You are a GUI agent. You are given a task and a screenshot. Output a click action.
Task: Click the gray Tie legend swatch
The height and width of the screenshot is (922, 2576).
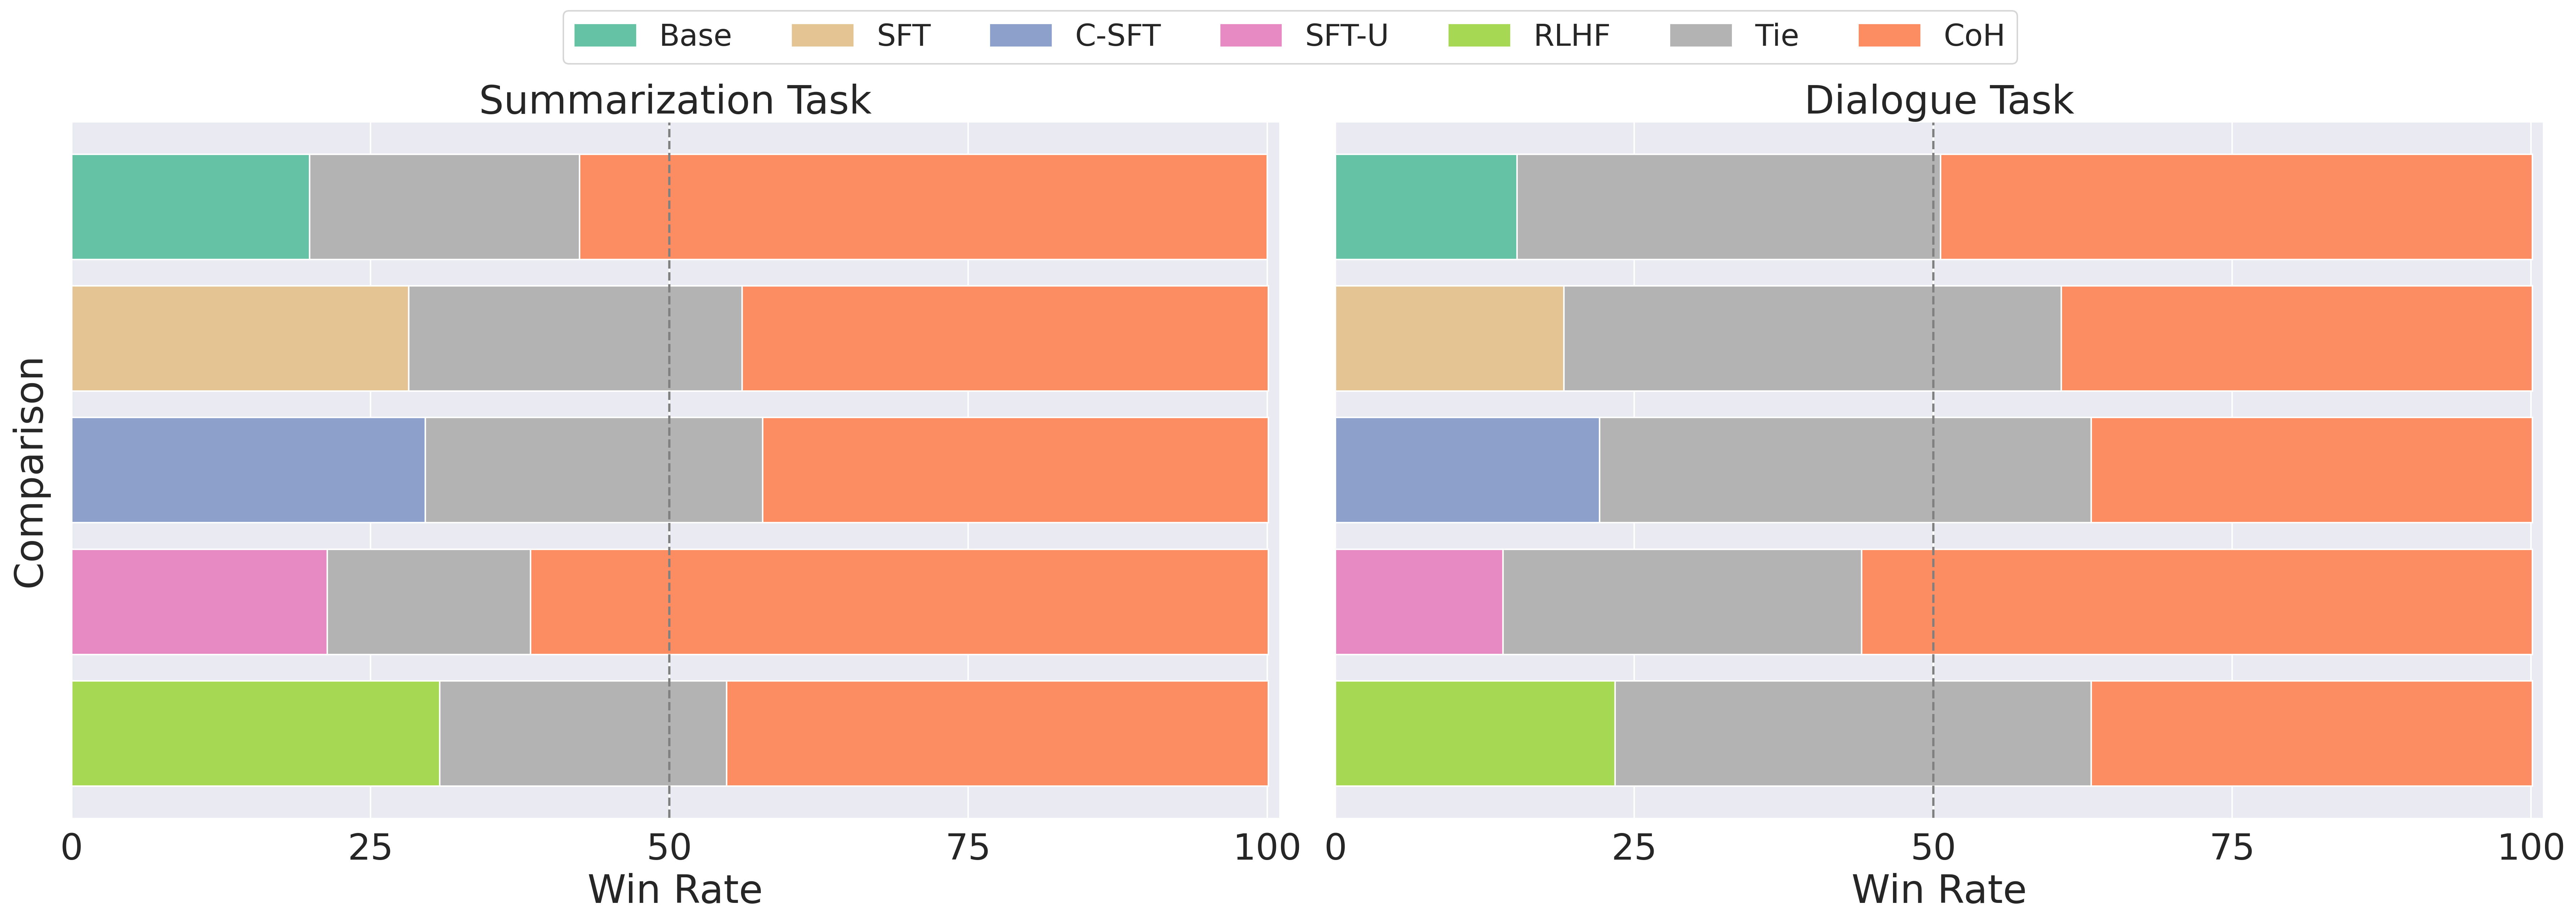(x=1700, y=36)
